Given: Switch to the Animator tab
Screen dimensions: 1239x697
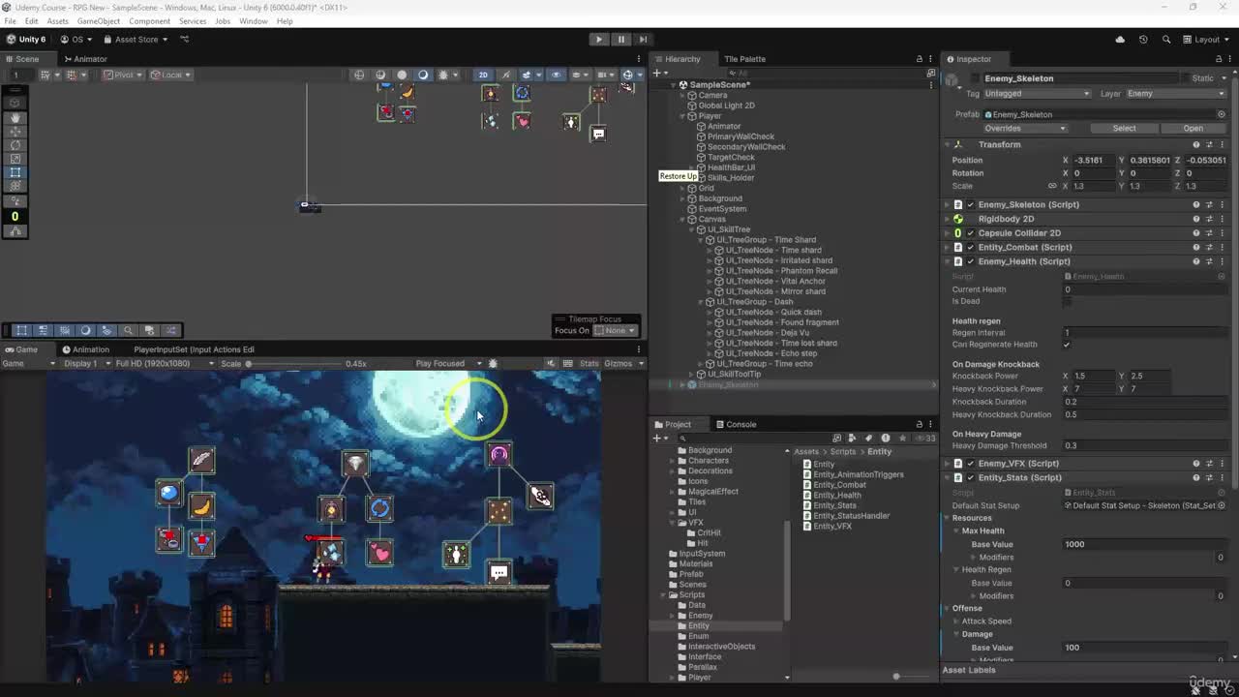Looking at the screenshot, I should tap(84, 59).
